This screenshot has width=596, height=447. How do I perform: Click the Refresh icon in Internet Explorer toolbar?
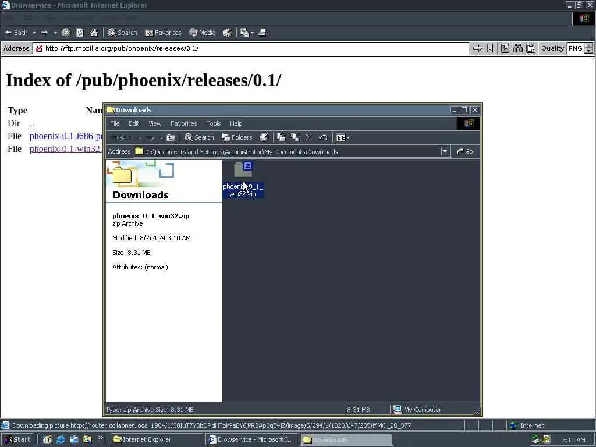pos(80,33)
